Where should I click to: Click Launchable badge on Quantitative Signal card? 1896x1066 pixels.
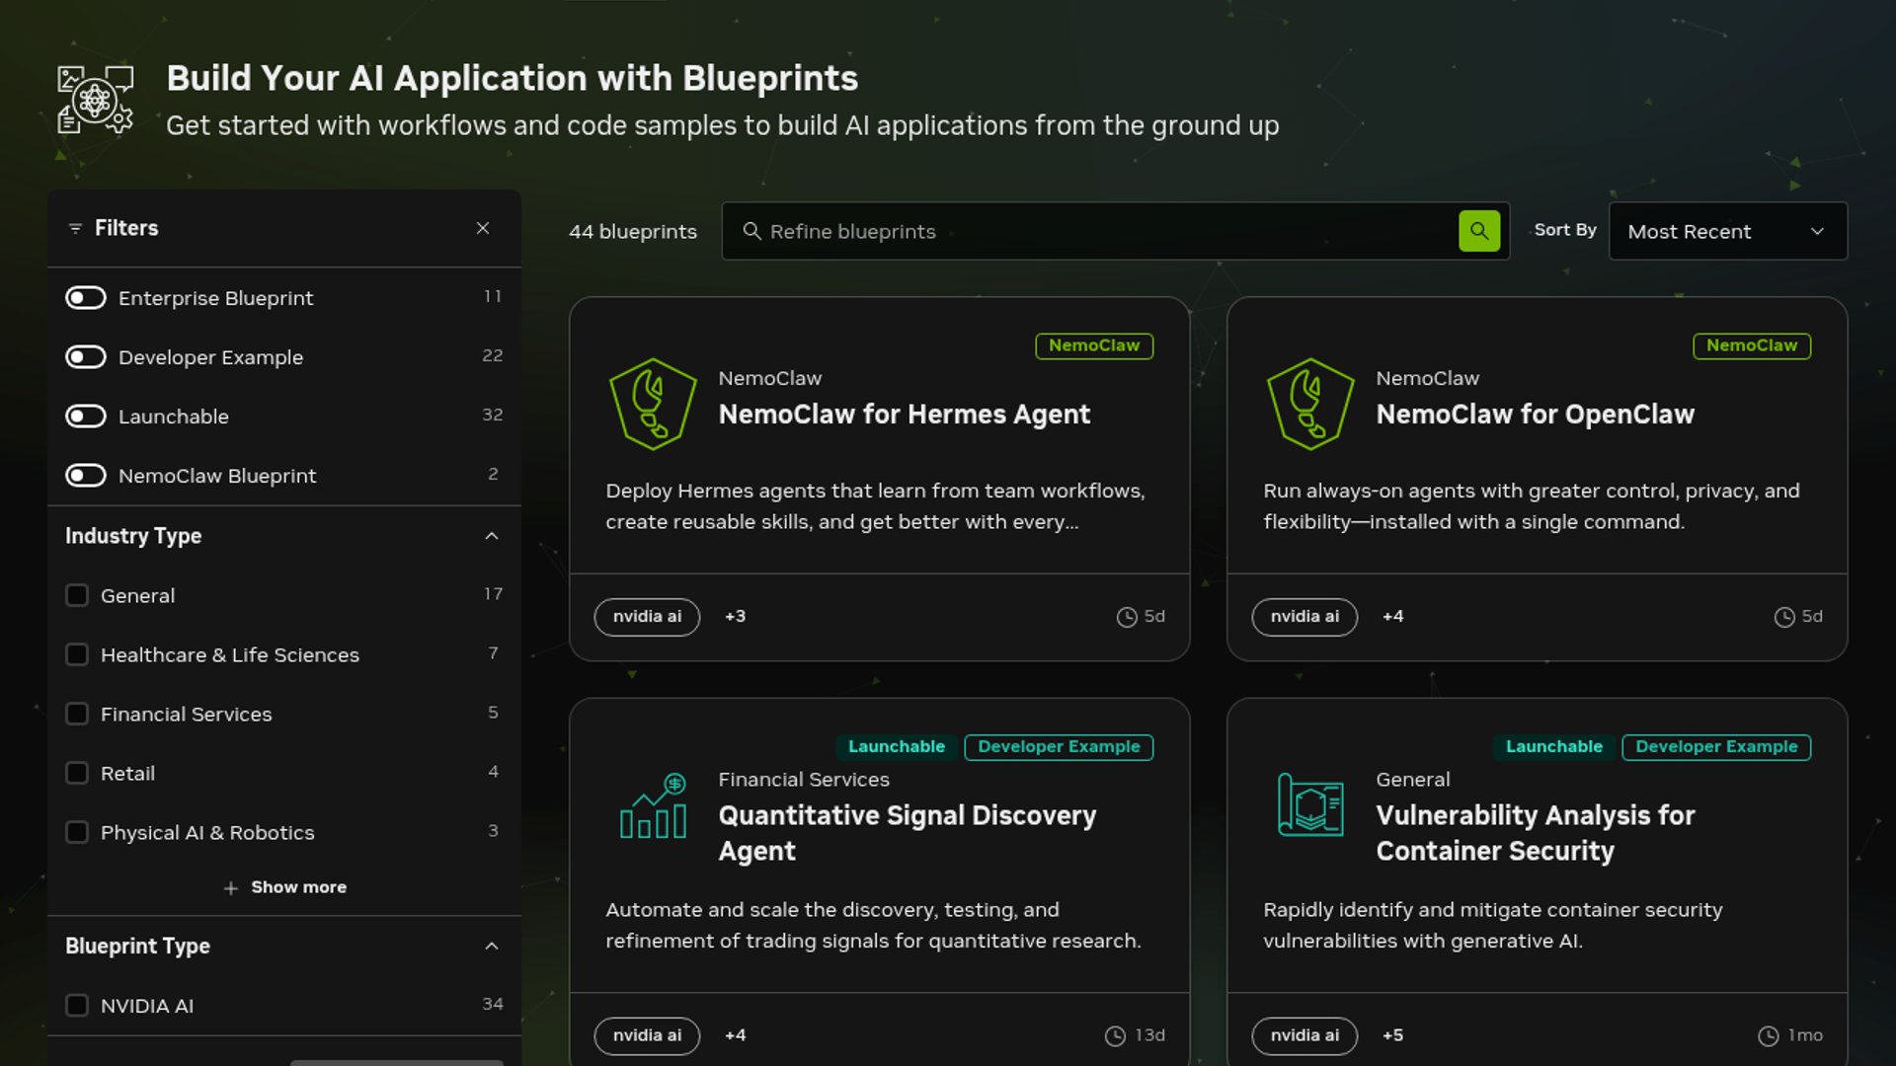pyautogui.click(x=897, y=747)
